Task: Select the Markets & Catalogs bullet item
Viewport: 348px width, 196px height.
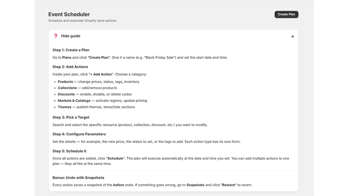Action: 102,101
